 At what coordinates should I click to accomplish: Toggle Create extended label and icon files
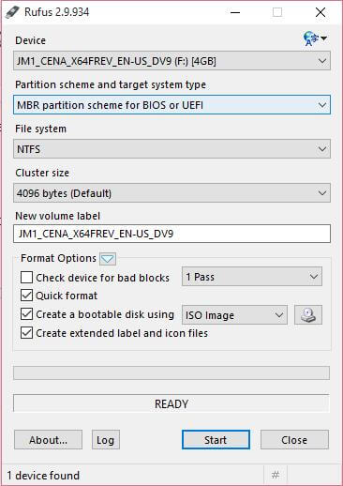26,333
